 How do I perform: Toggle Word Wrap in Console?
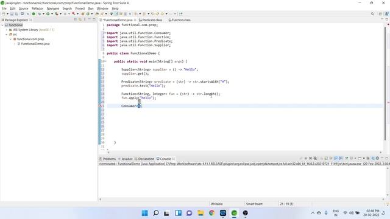click(331, 158)
